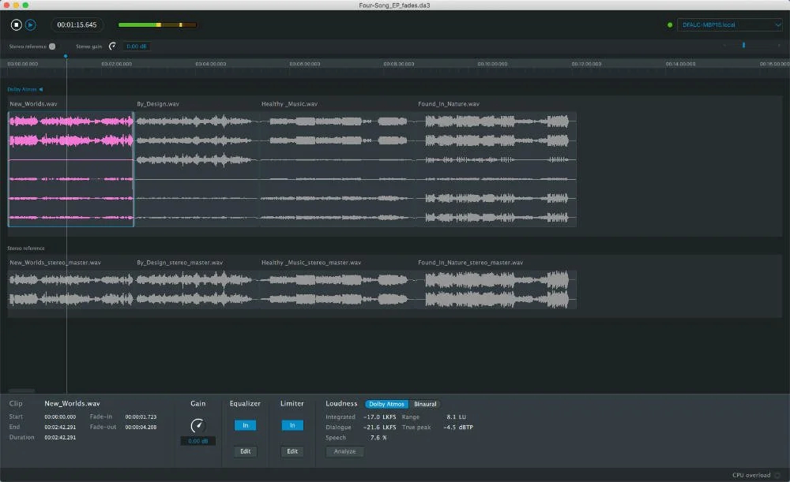Click the Dolby Atmos speaker icon
Screen dimensions: 790x482
click(x=41, y=90)
